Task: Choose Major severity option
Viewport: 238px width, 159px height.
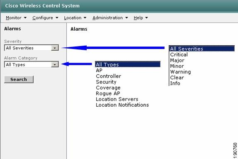Action: (177, 60)
